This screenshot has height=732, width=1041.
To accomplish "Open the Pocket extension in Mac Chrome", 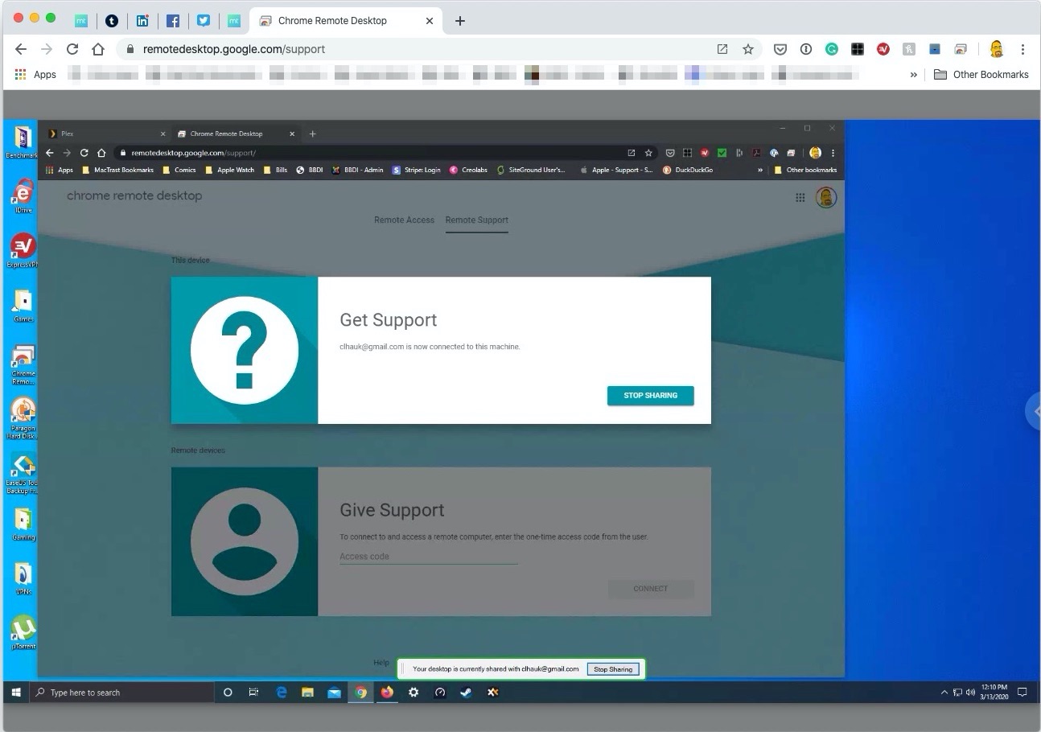I will (780, 49).
